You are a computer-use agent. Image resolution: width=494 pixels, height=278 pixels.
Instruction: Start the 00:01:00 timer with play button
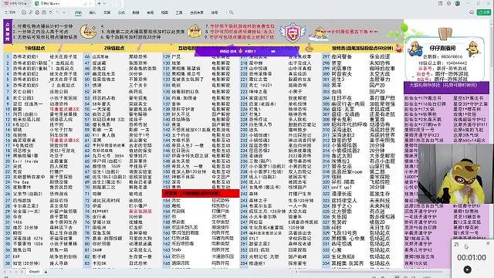(467, 270)
